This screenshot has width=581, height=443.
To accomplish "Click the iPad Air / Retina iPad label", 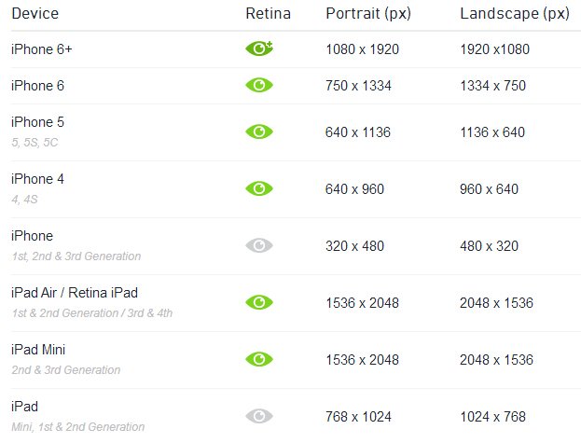I will pyautogui.click(x=75, y=293).
